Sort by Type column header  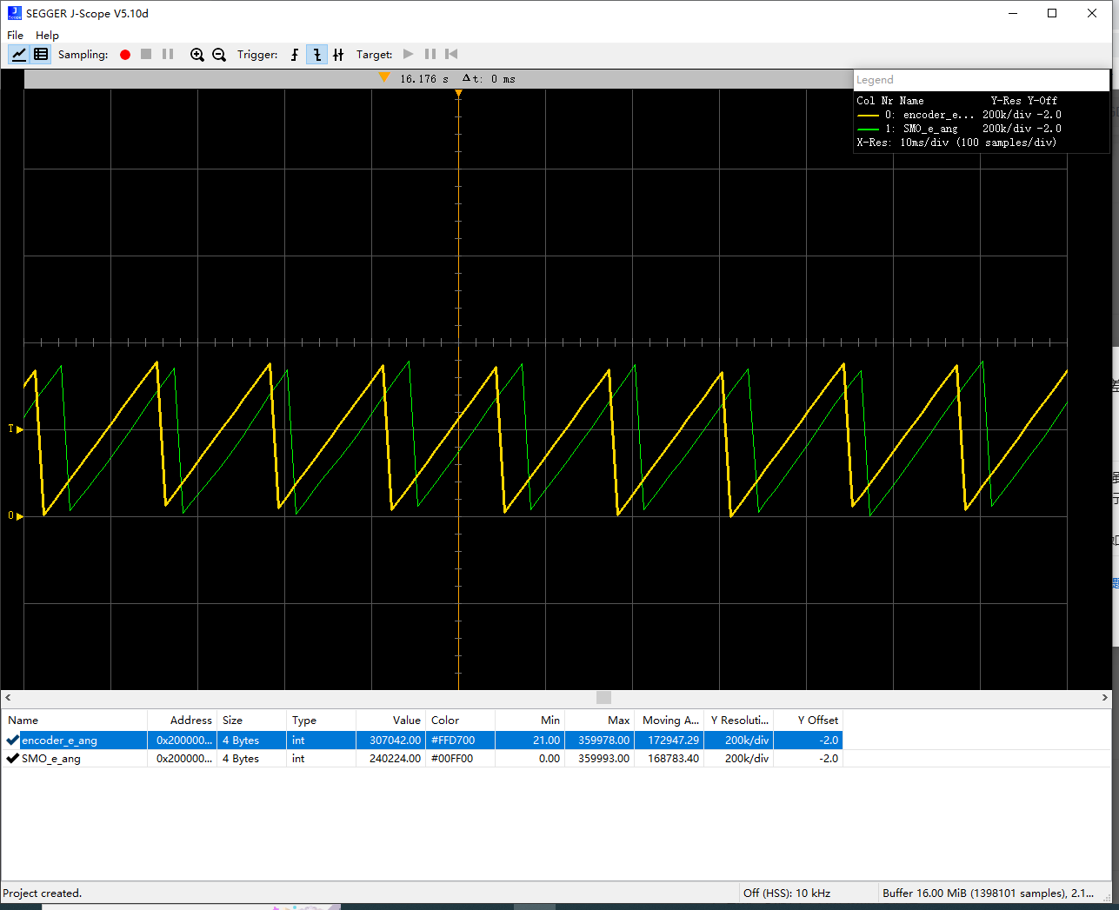(x=322, y=721)
